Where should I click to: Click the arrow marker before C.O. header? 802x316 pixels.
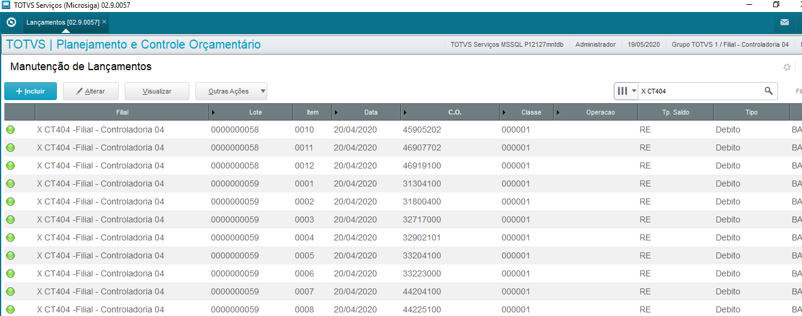pyautogui.click(x=405, y=112)
